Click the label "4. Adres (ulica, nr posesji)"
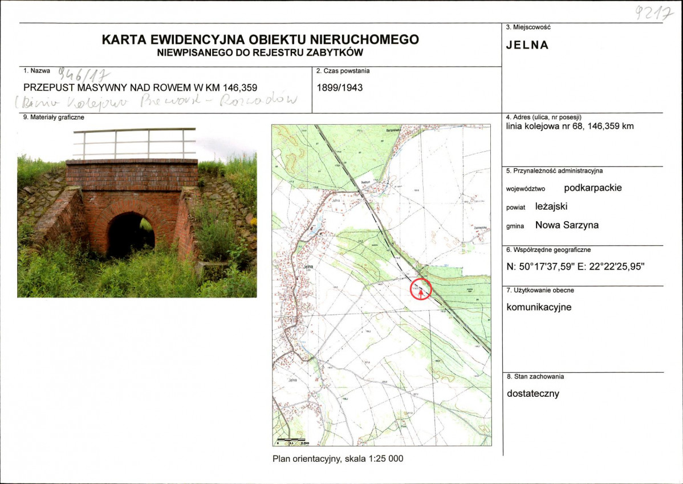Viewport: 683px width, 484px height. [x=544, y=117]
